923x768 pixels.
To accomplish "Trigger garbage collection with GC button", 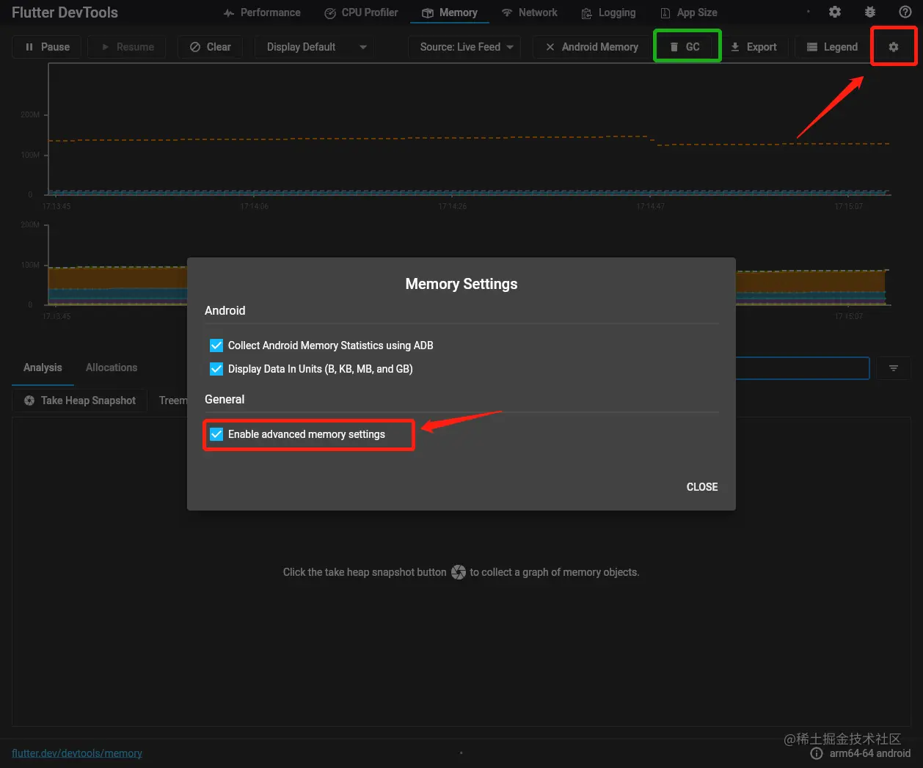I will (x=687, y=47).
